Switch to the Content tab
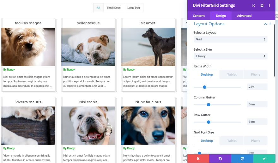Image resolution: width=278 pixels, height=163 pixels. click(x=199, y=16)
